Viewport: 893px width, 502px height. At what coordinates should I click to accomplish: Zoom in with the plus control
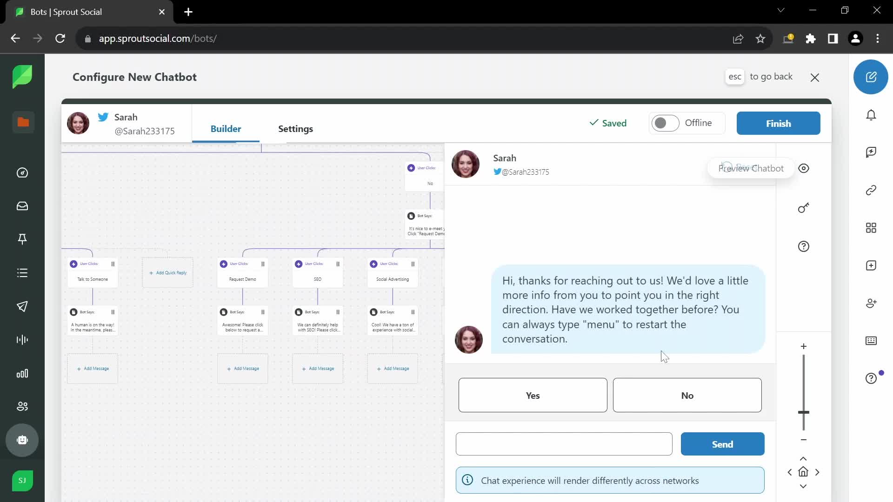tap(803, 346)
